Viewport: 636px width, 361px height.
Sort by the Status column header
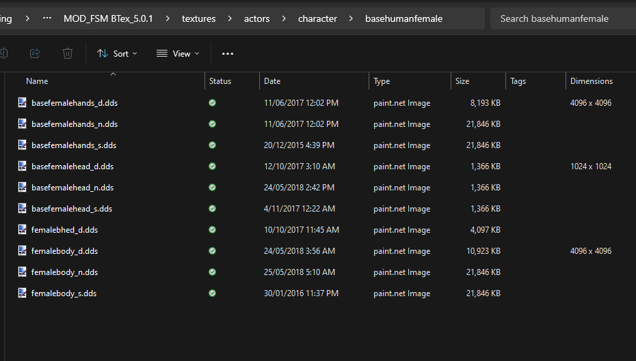pos(220,81)
